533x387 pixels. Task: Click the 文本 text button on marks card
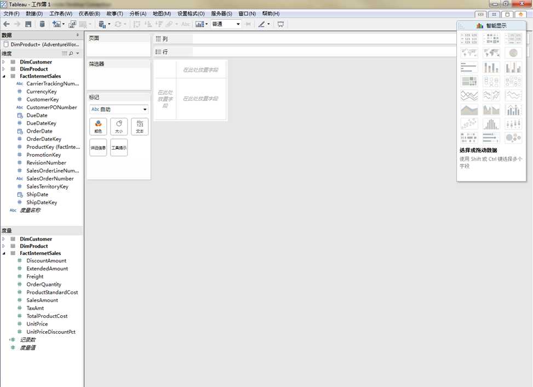(140, 127)
